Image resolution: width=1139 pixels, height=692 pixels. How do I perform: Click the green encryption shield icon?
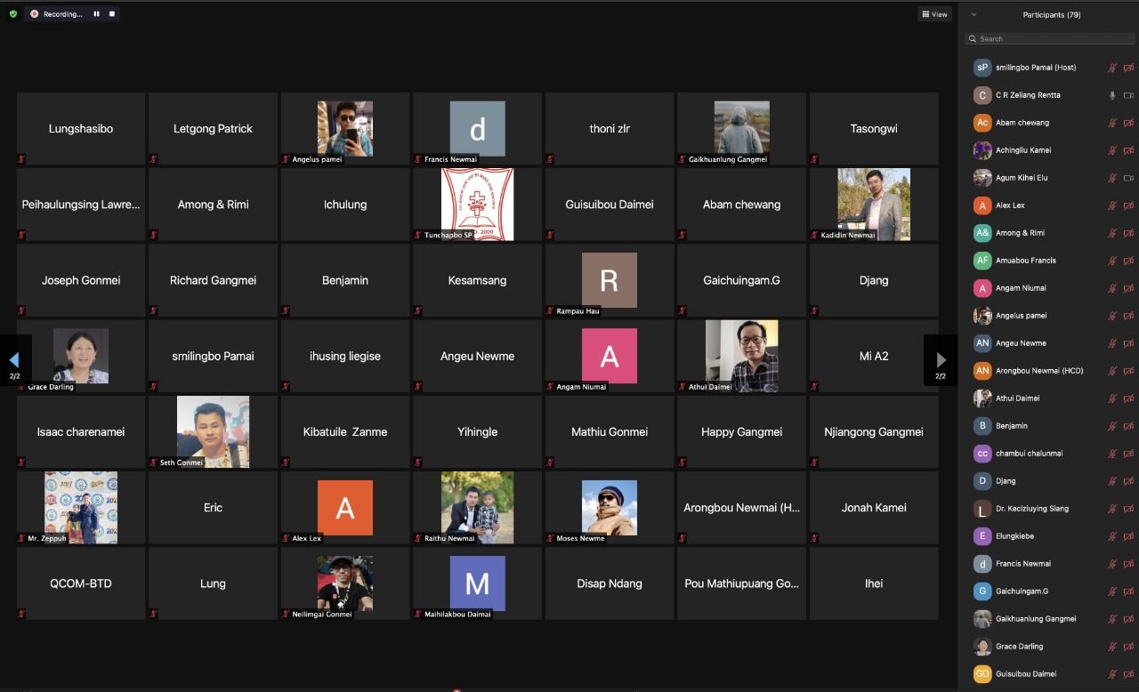point(12,14)
